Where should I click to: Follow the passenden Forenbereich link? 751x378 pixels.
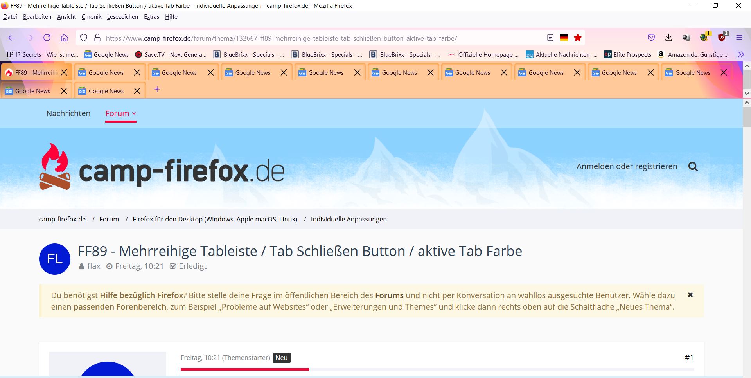click(x=120, y=307)
